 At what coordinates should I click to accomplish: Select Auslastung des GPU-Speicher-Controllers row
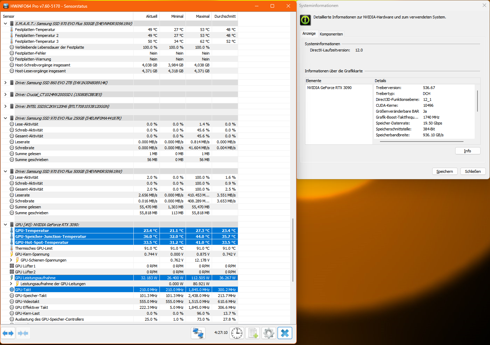pyautogui.click(x=119, y=319)
